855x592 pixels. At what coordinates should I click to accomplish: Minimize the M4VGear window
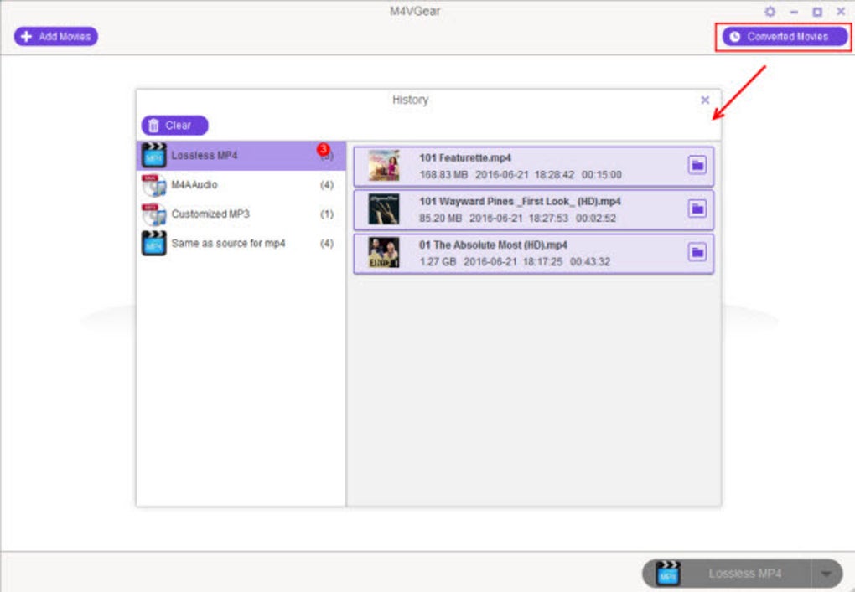point(794,12)
